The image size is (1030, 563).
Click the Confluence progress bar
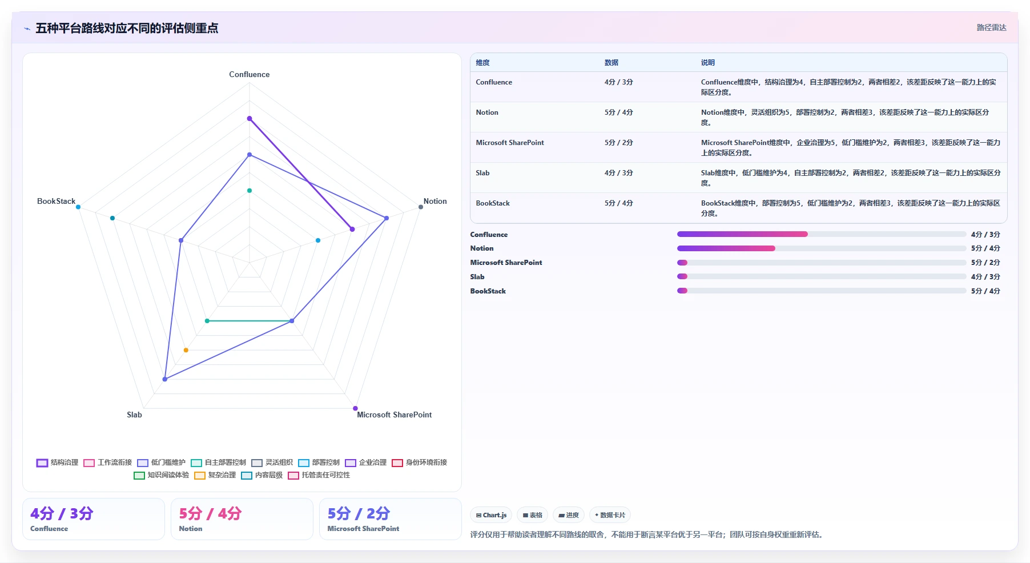[x=822, y=234]
